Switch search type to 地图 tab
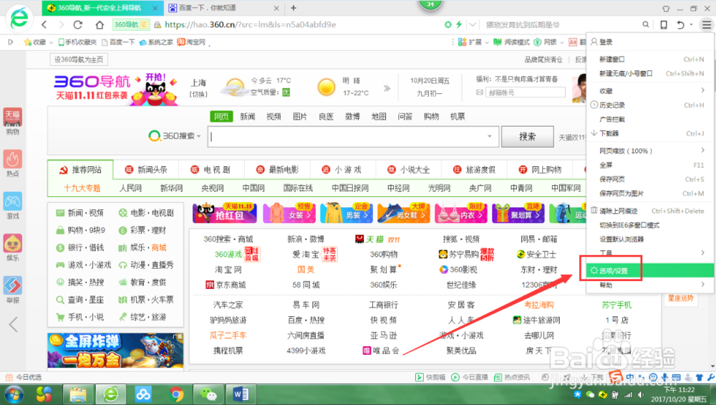 point(379,117)
